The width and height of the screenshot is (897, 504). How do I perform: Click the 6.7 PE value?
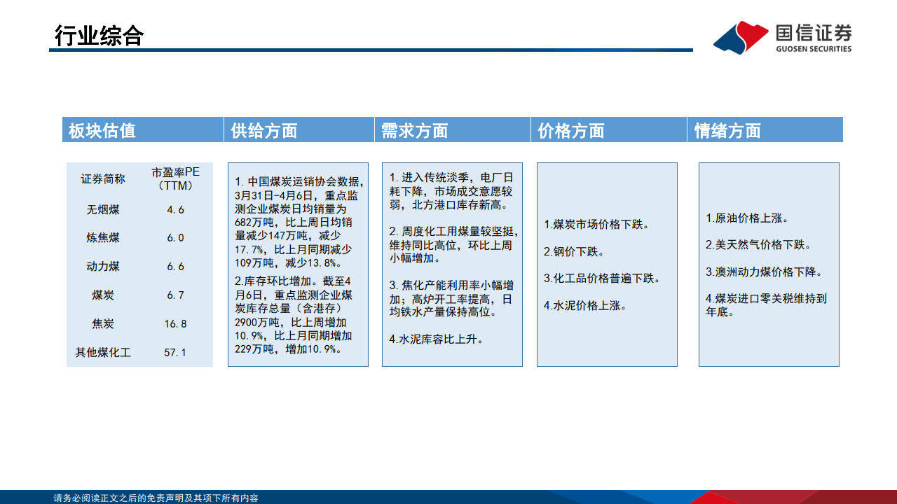pos(175,295)
